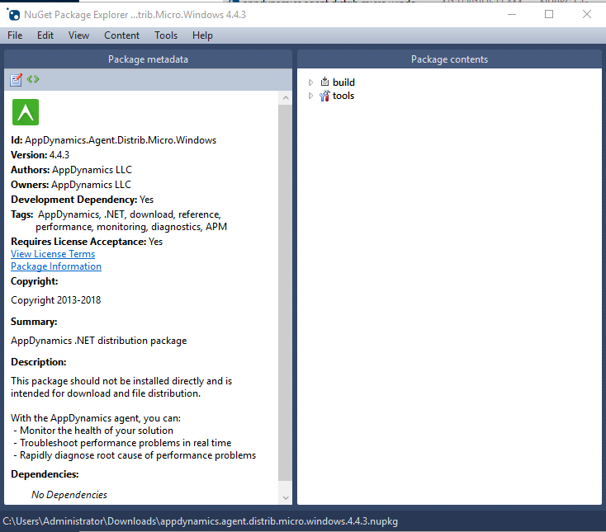Click the summary AppDynamics .NET distribution package
Viewport: 606px width, 532px height.
point(98,341)
